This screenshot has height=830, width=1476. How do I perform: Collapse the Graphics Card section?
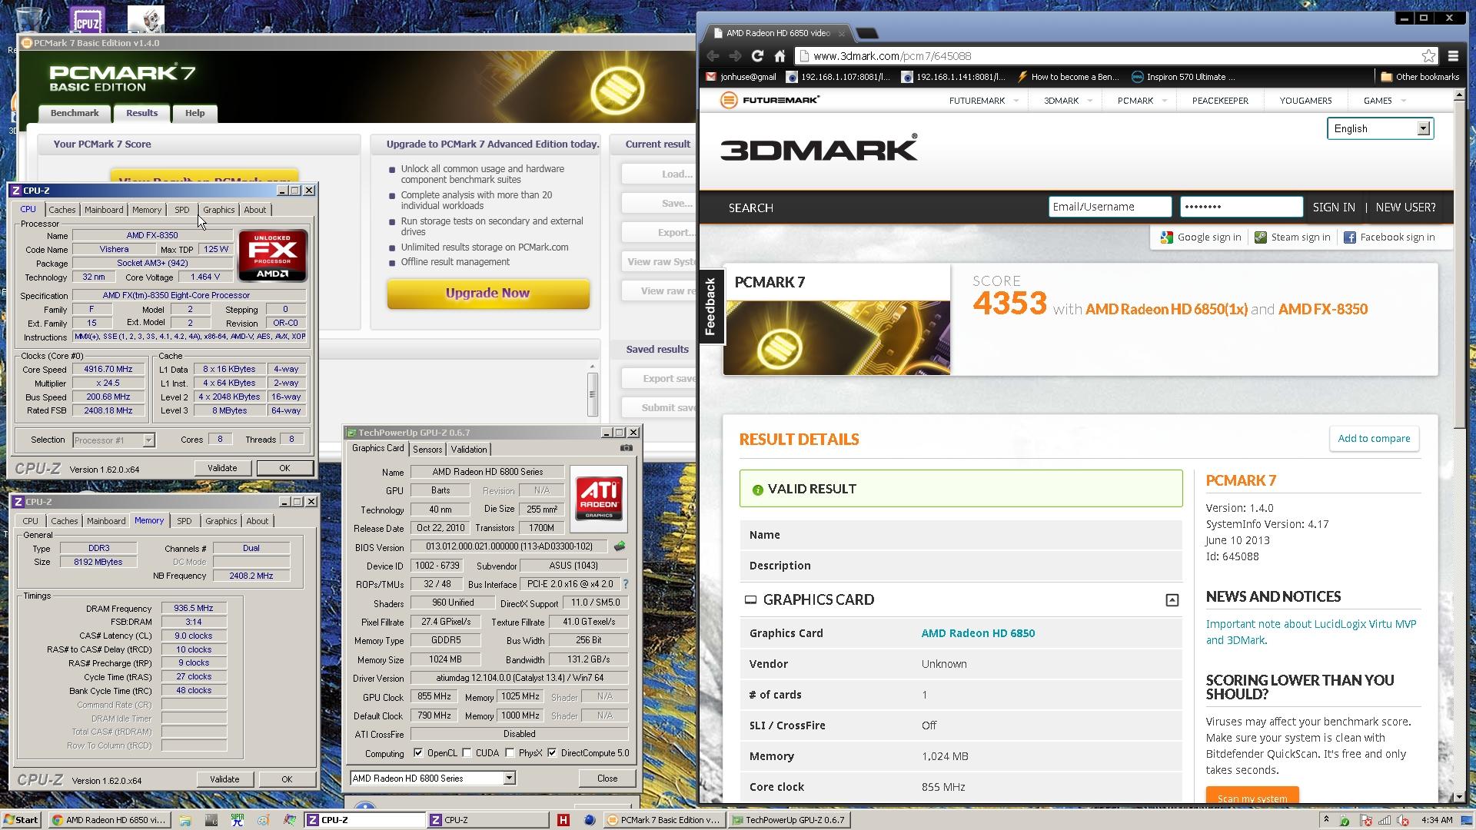(x=1172, y=599)
